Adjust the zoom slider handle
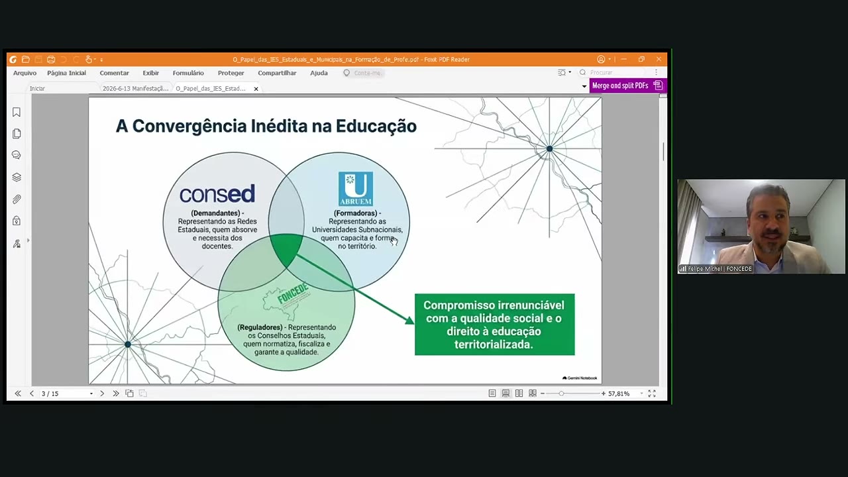The height and width of the screenshot is (477, 848). click(x=561, y=394)
